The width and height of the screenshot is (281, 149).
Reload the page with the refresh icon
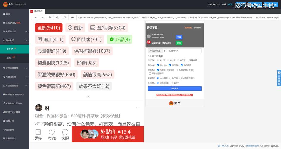pyautogui.click(x=65, y=18)
